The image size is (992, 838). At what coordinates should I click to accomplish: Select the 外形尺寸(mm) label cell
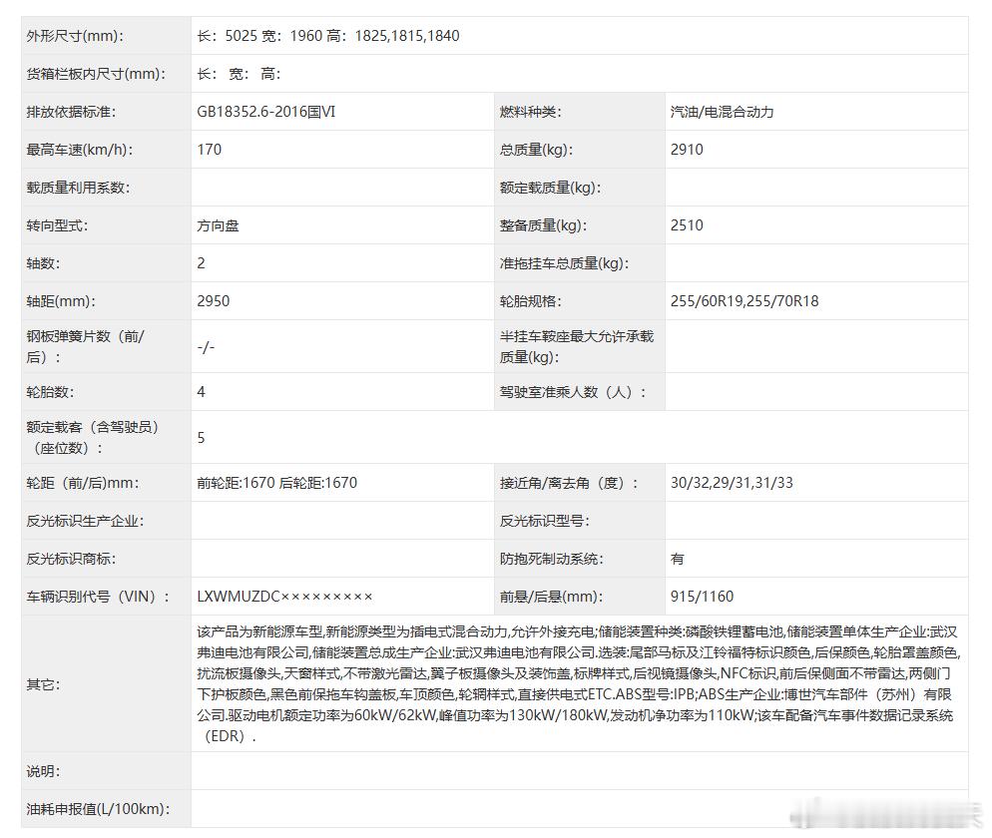click(106, 36)
